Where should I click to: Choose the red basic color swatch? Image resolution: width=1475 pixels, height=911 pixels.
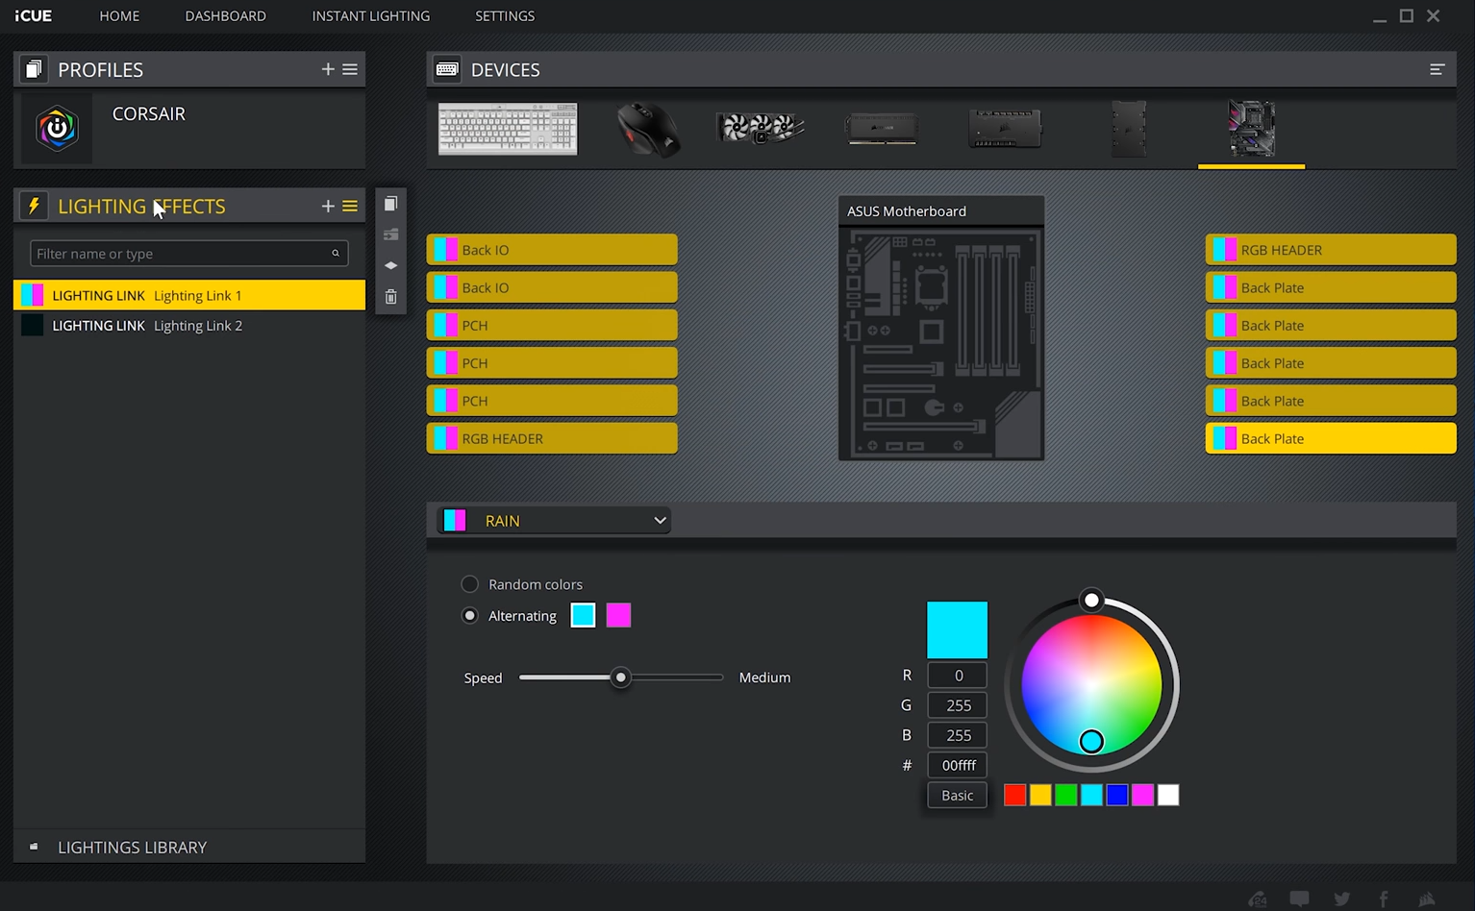pyautogui.click(x=1014, y=795)
